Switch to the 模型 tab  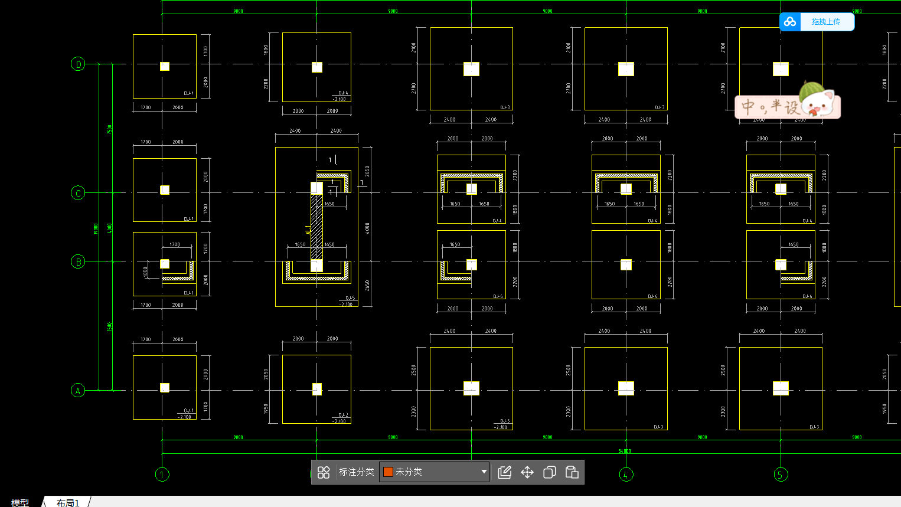point(20,502)
